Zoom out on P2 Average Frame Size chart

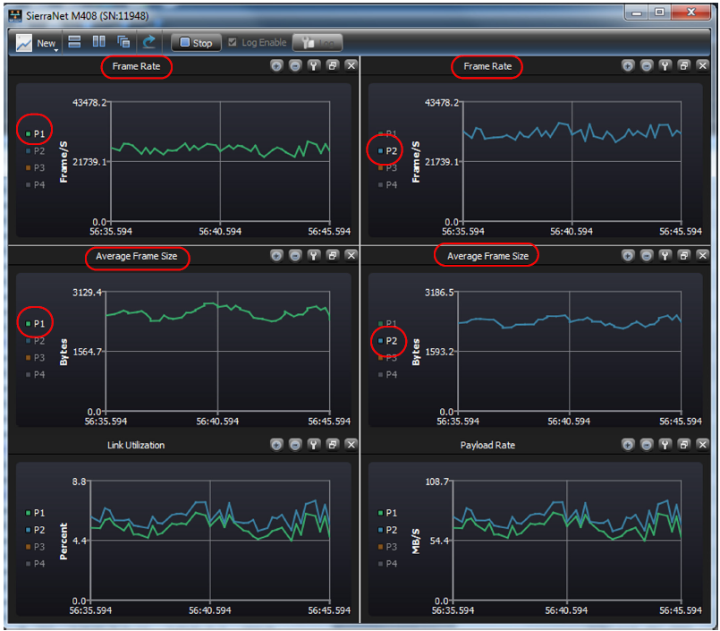coord(647,255)
